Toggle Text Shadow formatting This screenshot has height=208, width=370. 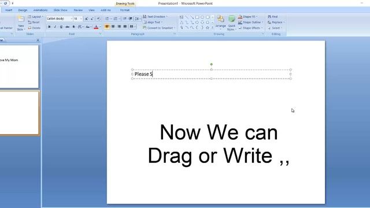click(73, 27)
